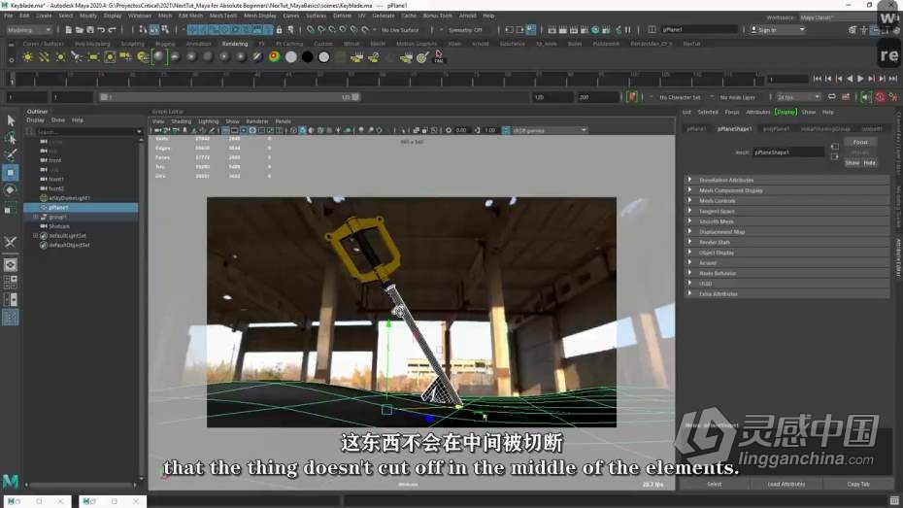Click the New Scene icon

[x=69, y=29]
